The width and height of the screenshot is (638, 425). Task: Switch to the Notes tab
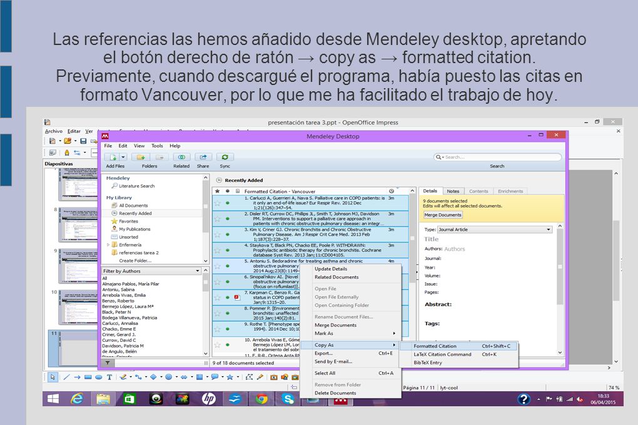coord(453,191)
